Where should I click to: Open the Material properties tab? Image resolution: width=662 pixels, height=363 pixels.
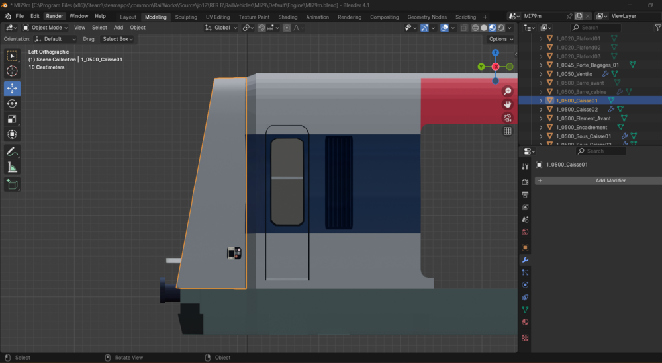click(525, 322)
